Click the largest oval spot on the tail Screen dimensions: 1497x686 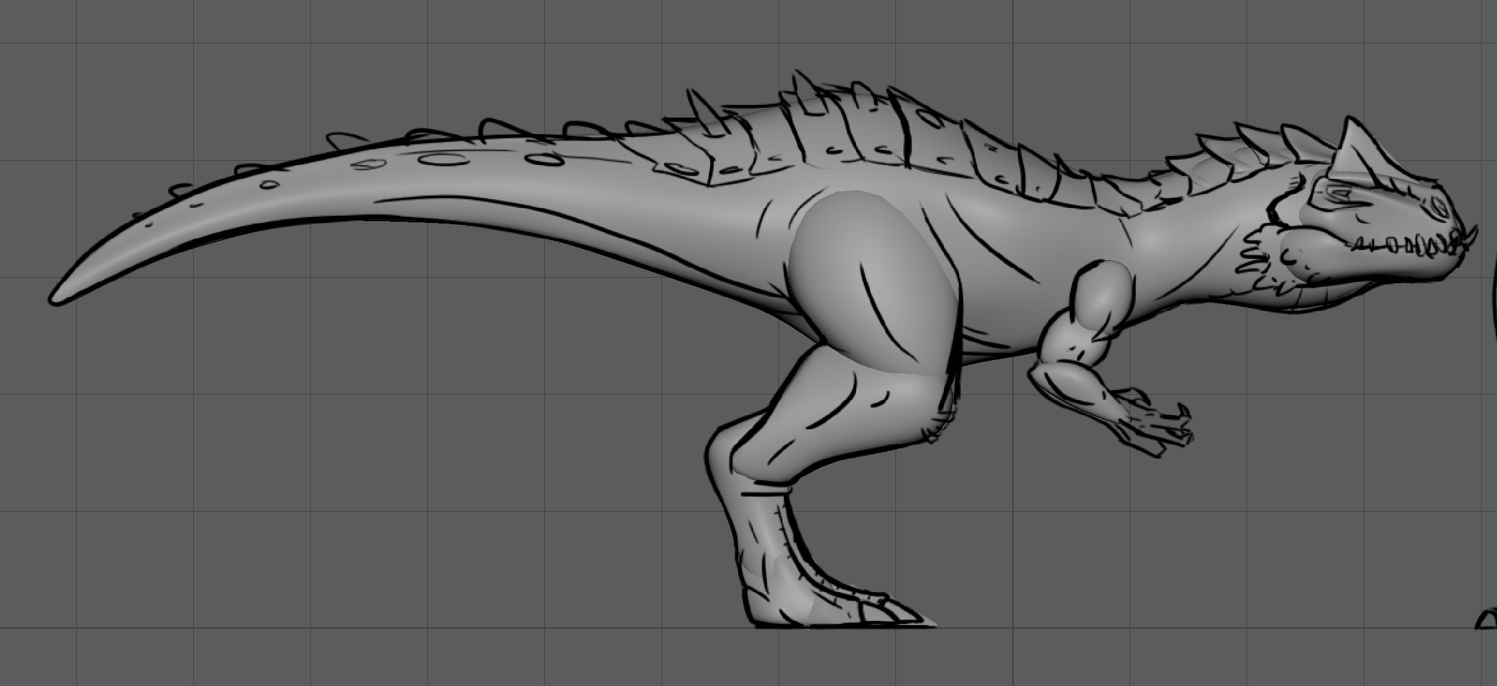[x=443, y=160]
